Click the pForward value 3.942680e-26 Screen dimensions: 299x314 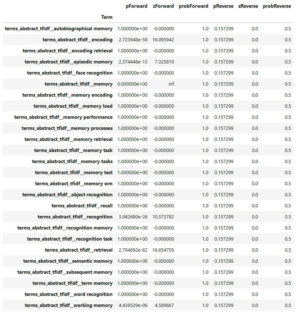(x=133, y=217)
